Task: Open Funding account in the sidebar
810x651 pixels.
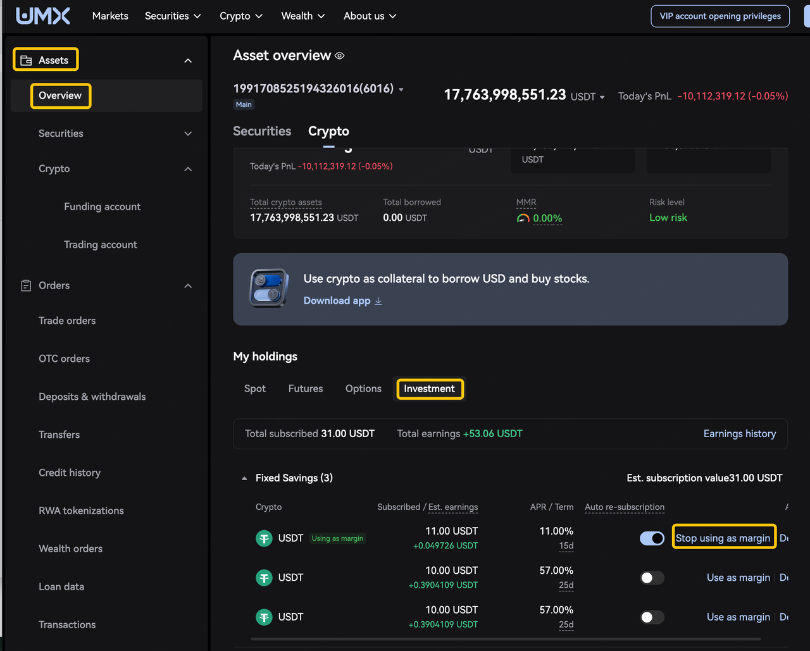Action: point(103,207)
